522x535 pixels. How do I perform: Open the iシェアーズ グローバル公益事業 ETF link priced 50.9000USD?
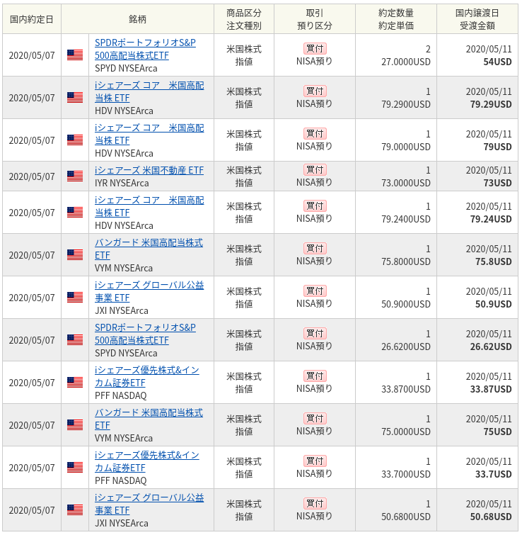click(x=149, y=291)
